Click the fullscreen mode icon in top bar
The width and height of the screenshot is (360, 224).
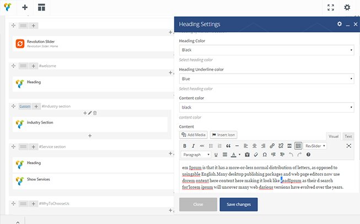click(330, 8)
